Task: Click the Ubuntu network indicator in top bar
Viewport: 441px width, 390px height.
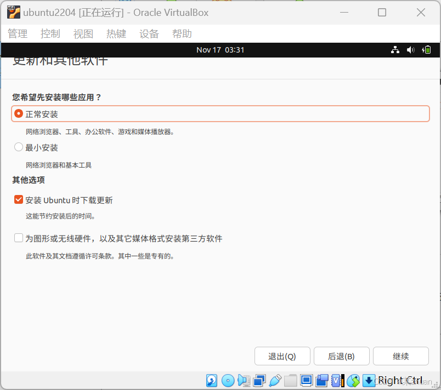Action: 395,50
